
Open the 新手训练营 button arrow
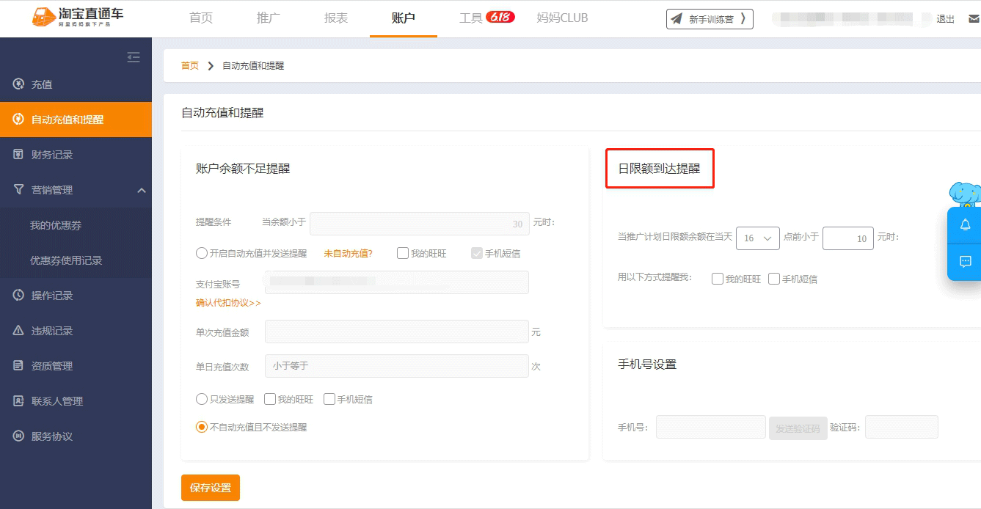coord(743,19)
